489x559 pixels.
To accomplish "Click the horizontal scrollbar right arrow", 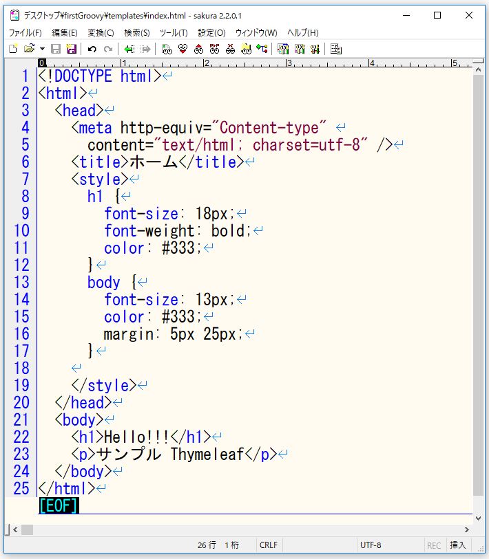I will click(x=467, y=529).
